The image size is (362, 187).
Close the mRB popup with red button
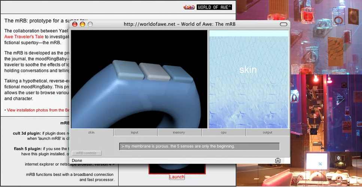pos(74,24)
